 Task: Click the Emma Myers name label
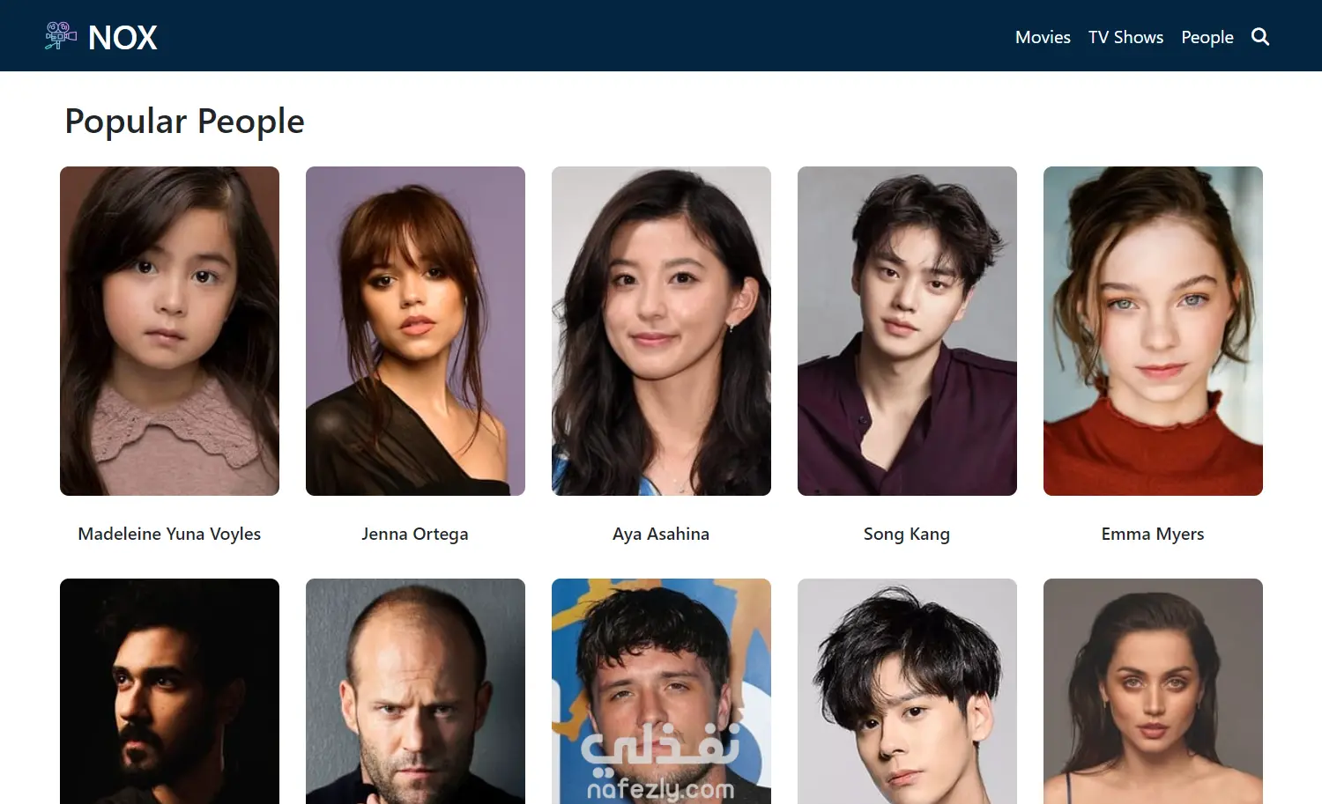[x=1153, y=534]
